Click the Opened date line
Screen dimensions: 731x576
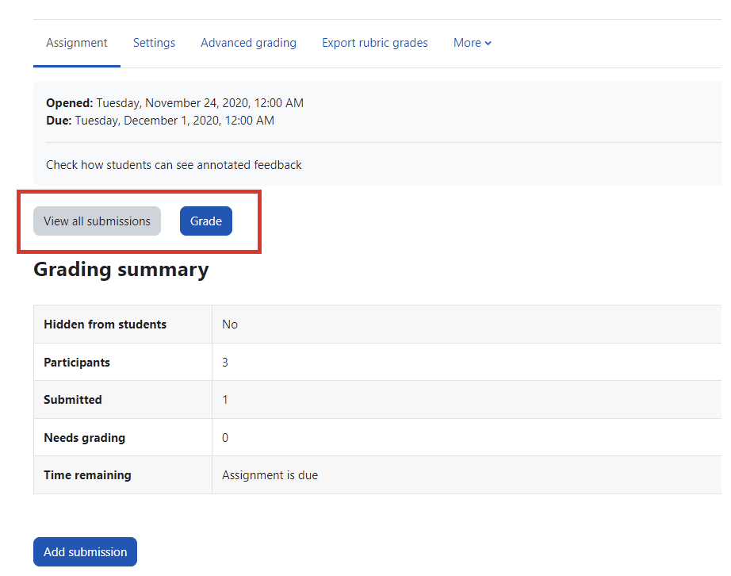[174, 103]
